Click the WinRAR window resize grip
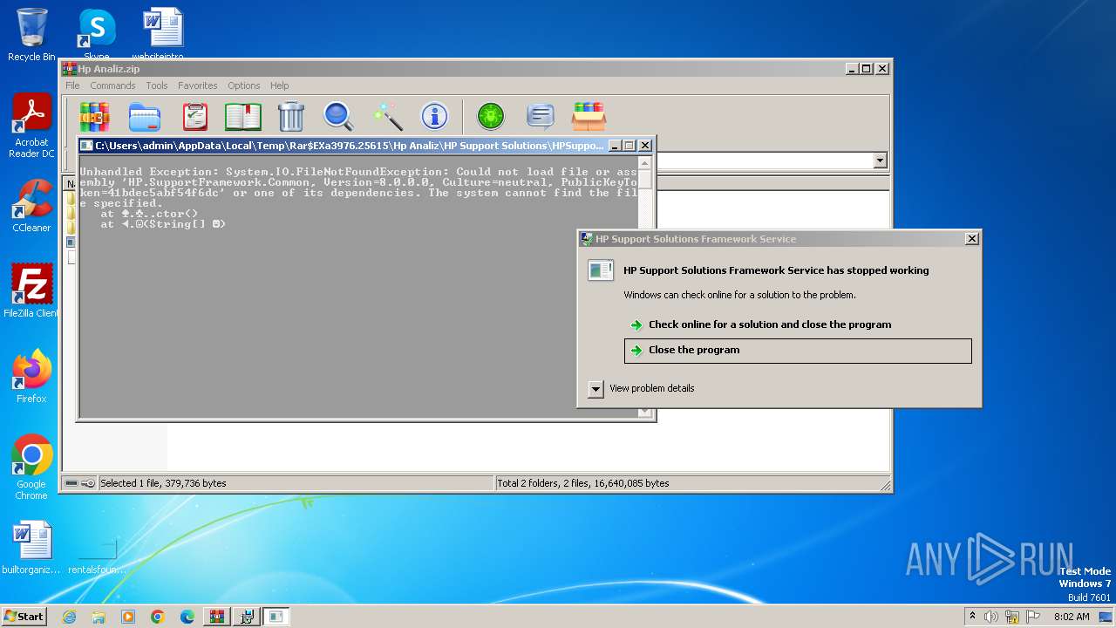1116x628 pixels. coord(885,485)
